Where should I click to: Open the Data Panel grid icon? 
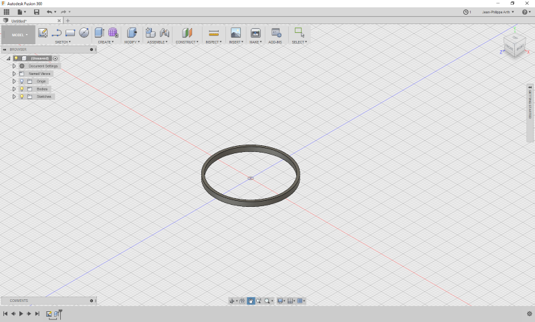pos(7,12)
